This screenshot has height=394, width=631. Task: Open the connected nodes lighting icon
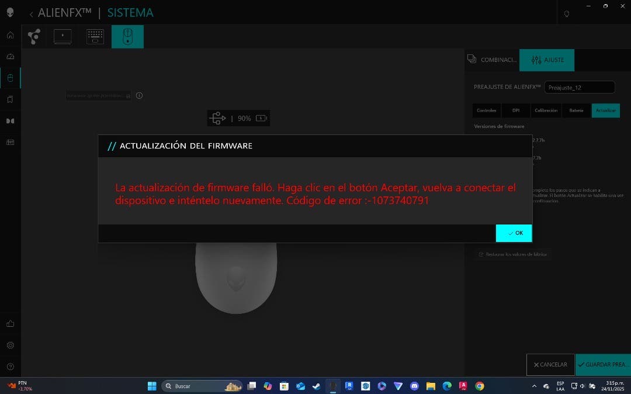pos(34,36)
